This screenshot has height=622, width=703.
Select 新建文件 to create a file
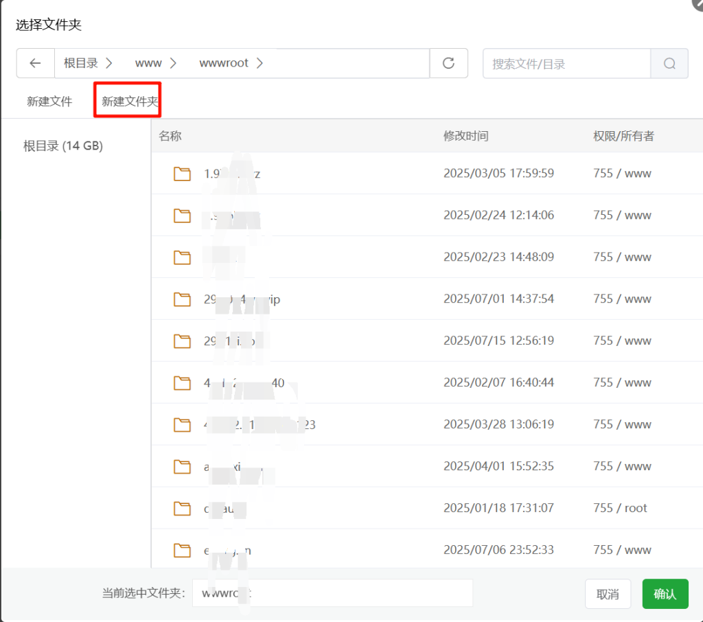[49, 101]
